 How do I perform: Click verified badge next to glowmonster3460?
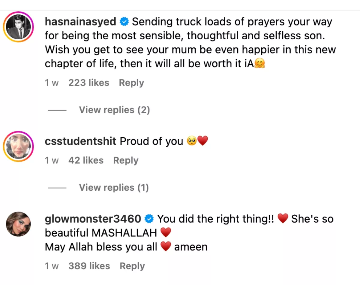[x=149, y=219]
